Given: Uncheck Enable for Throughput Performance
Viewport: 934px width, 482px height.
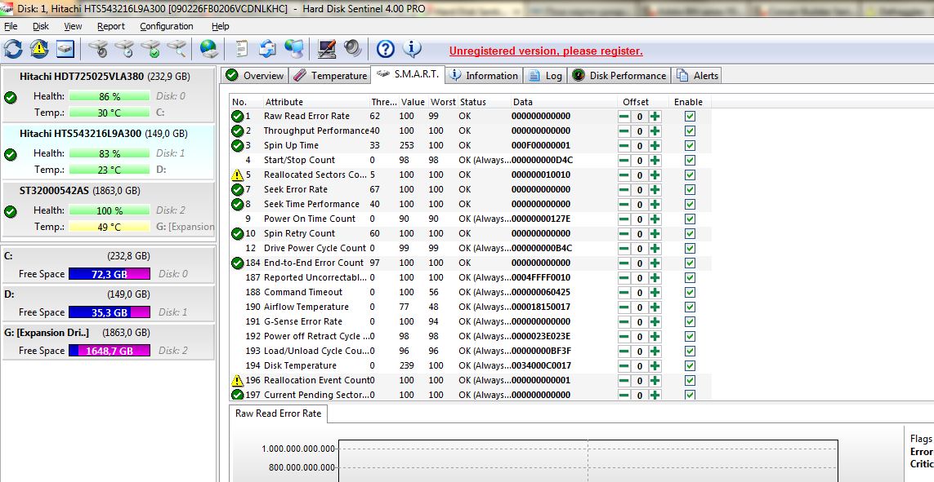Looking at the screenshot, I should [x=690, y=130].
